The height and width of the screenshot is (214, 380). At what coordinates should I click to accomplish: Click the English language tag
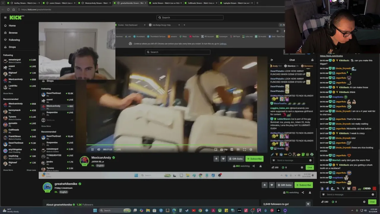(64, 192)
